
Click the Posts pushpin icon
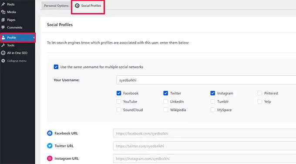tap(3, 4)
